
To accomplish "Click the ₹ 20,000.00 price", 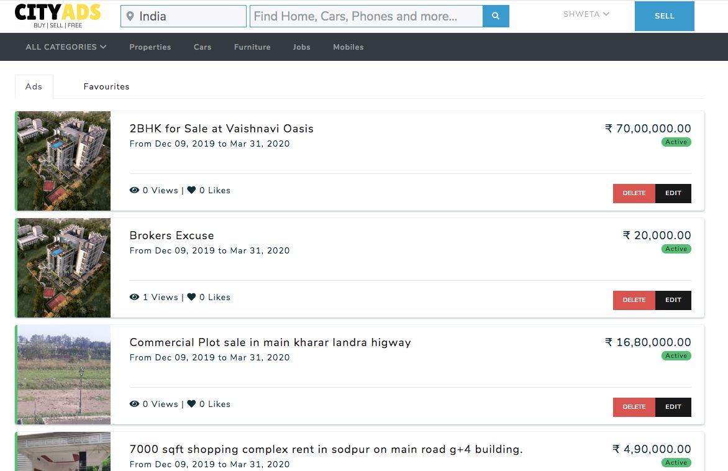I will pos(657,236).
